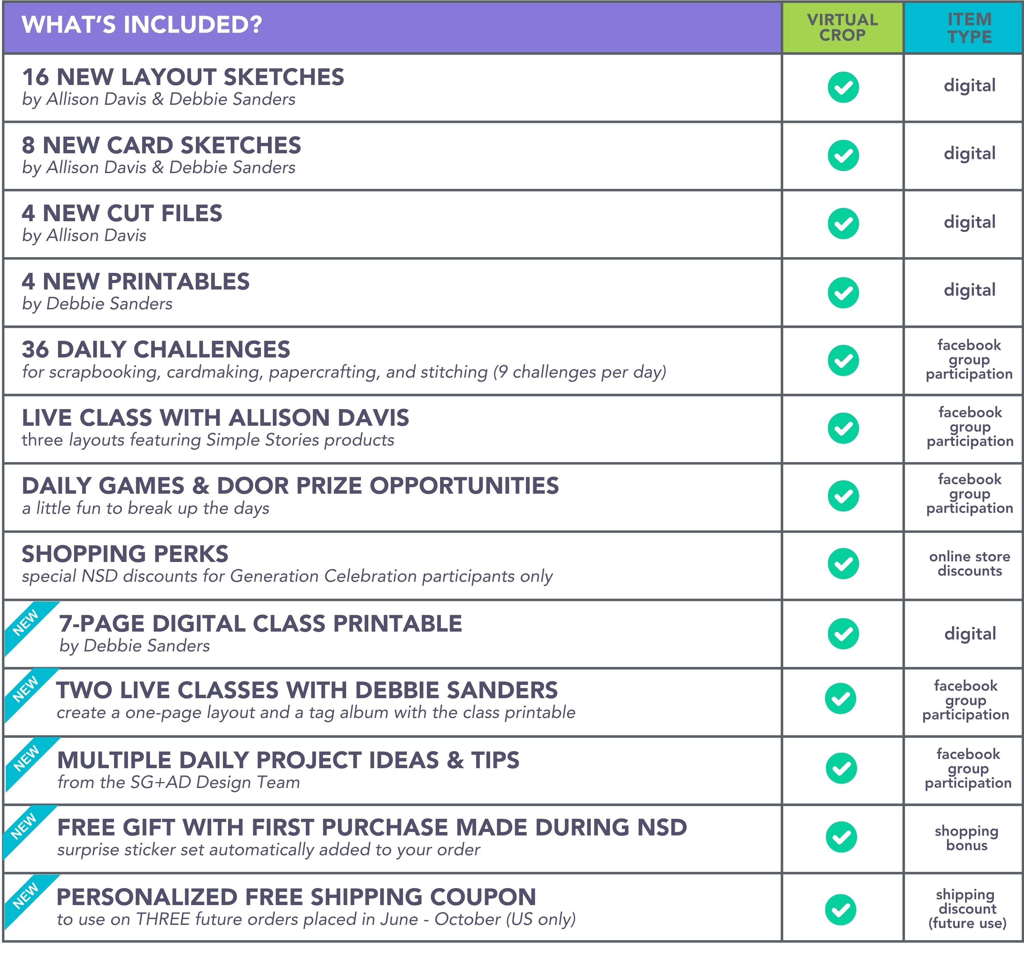Click the online store discounts label
The image size is (1024, 958).
pos(969,563)
